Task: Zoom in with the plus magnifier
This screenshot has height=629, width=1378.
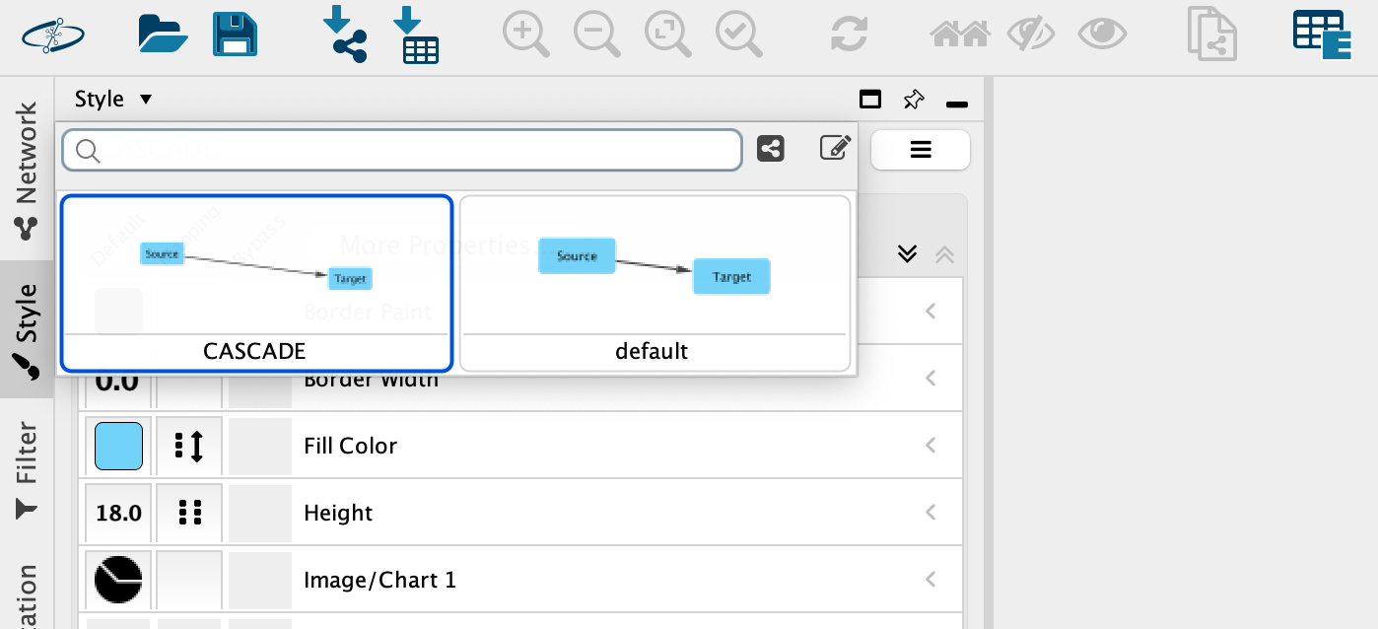Action: click(526, 35)
